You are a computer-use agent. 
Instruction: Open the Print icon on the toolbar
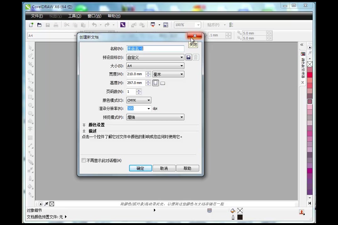pos(56,25)
